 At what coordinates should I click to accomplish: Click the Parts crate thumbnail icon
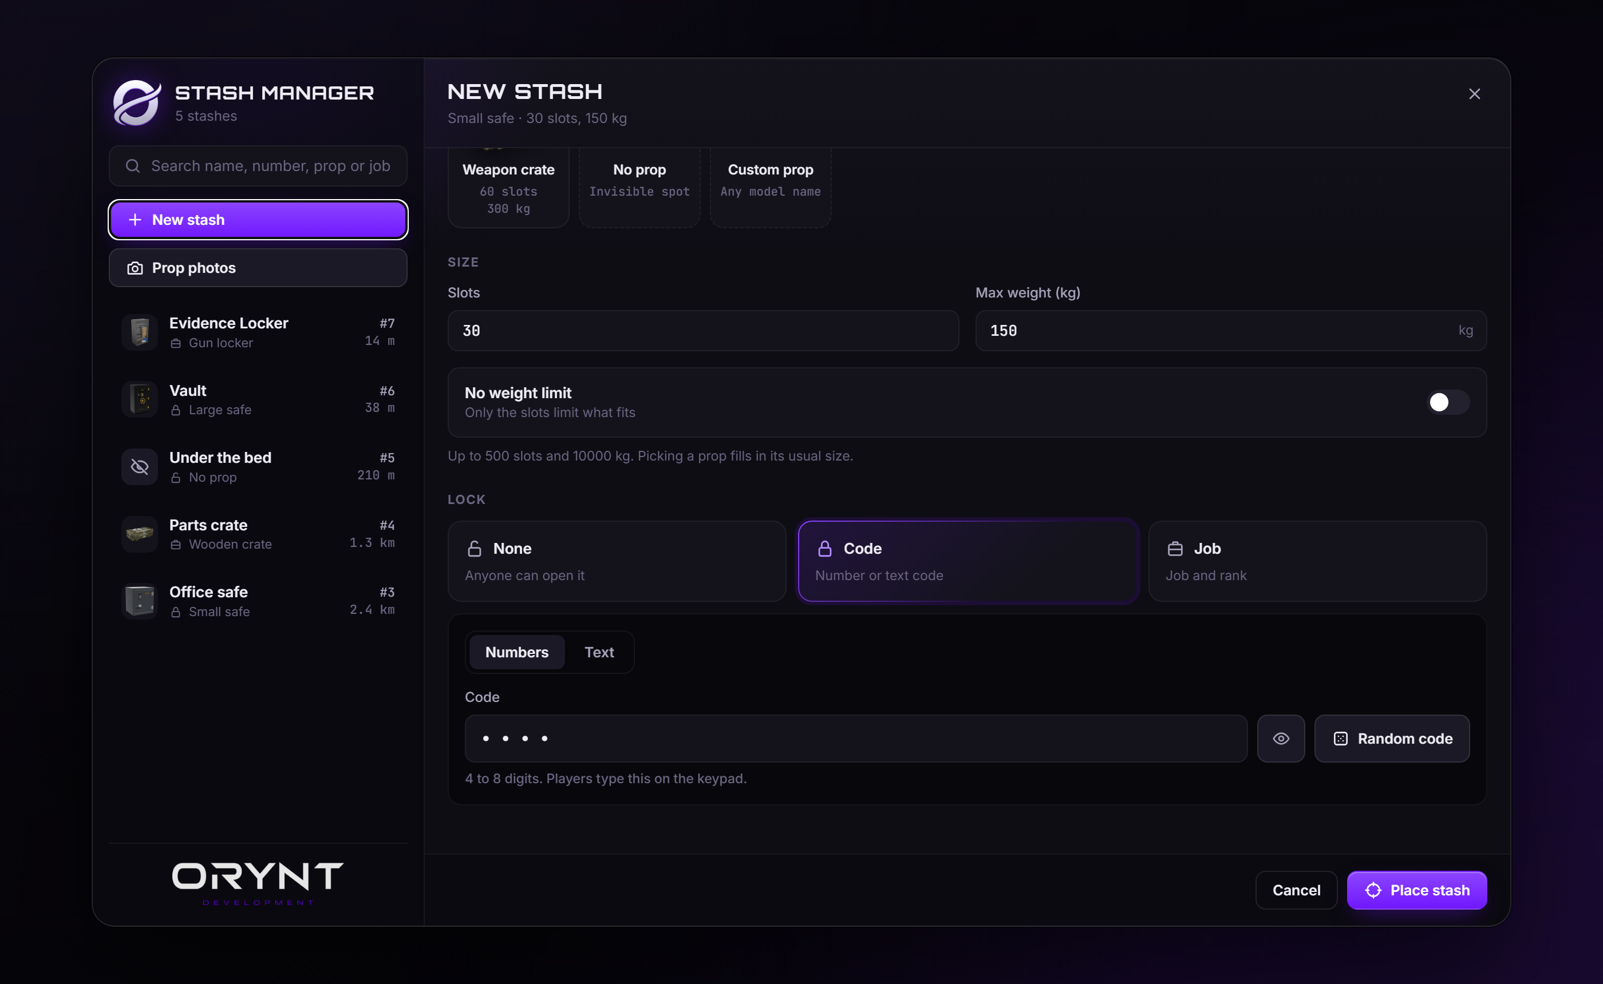coord(139,534)
